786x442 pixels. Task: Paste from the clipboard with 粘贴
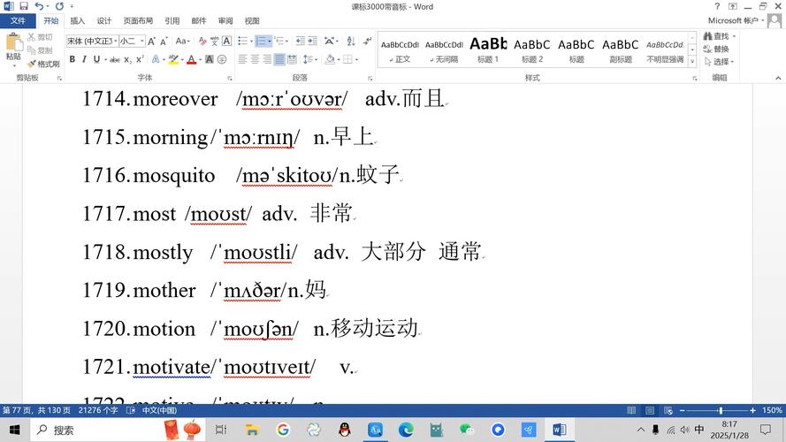pos(13,50)
